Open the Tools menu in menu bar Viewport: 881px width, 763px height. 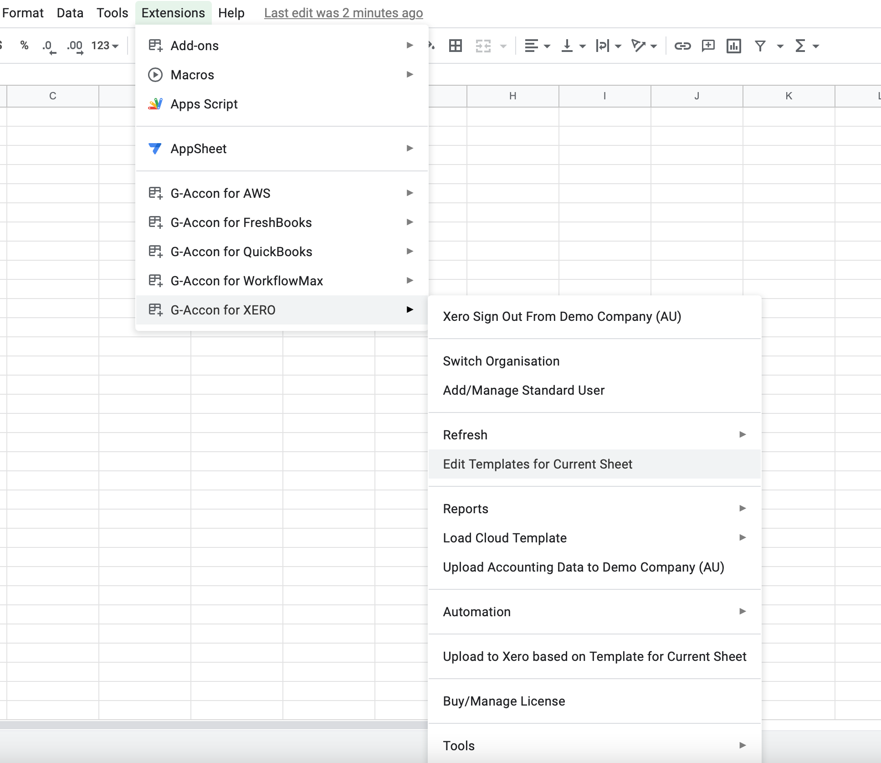coord(112,13)
